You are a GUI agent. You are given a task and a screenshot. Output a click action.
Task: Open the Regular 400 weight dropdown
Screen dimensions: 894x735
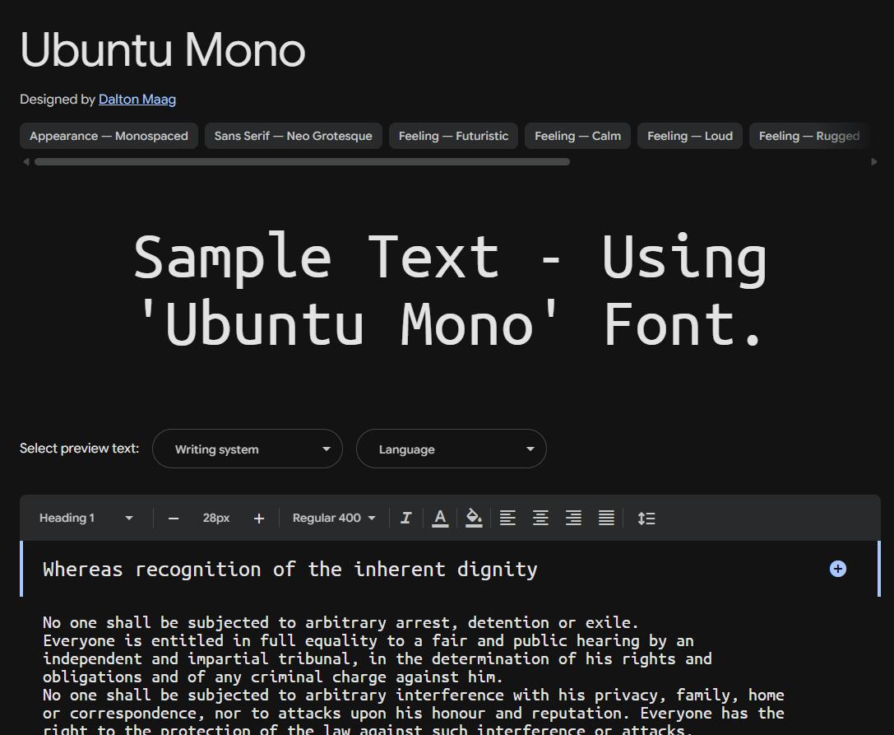(x=334, y=519)
